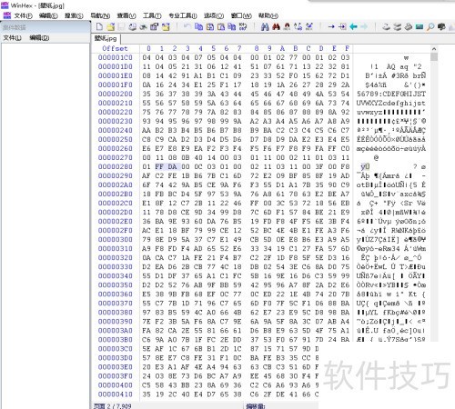Click the column header F in hex view
This screenshot has width=455, height=409.
(347, 48)
